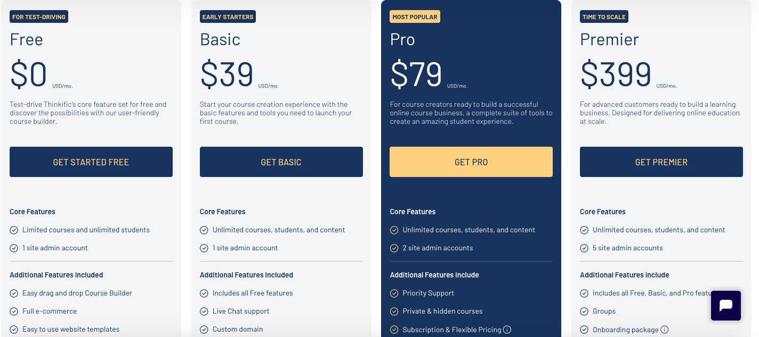Choose the Get Premier plan button
The height and width of the screenshot is (337, 759).
coord(661,162)
